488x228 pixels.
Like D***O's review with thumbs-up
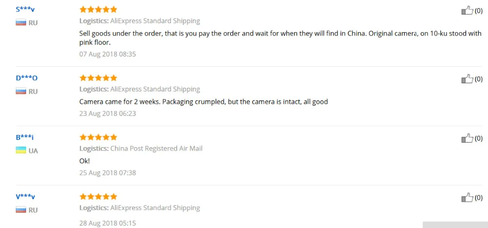(467, 79)
